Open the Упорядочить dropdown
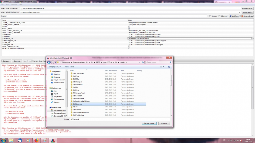 tap(55, 67)
